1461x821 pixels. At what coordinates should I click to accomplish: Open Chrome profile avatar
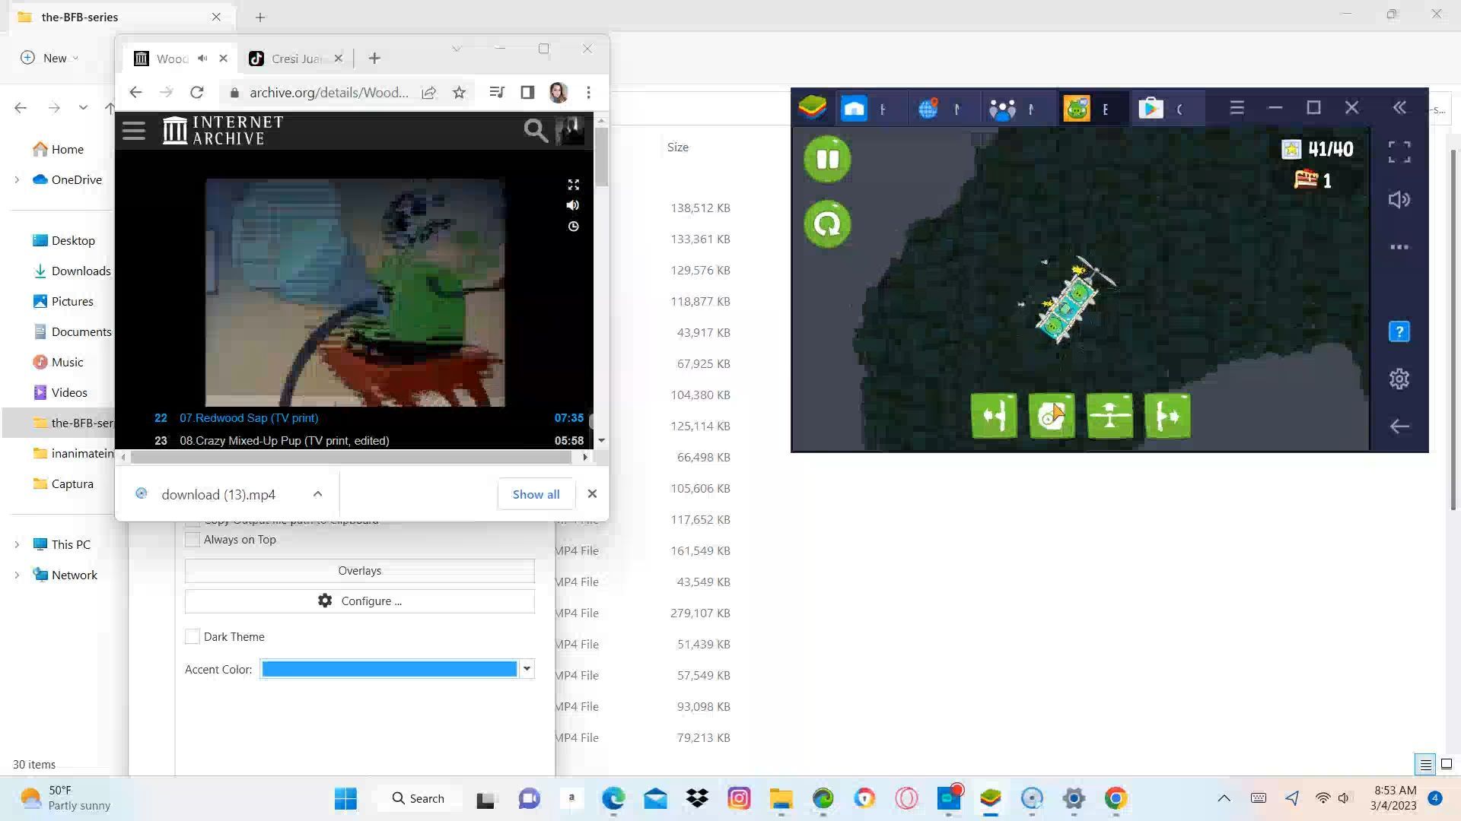(559, 92)
